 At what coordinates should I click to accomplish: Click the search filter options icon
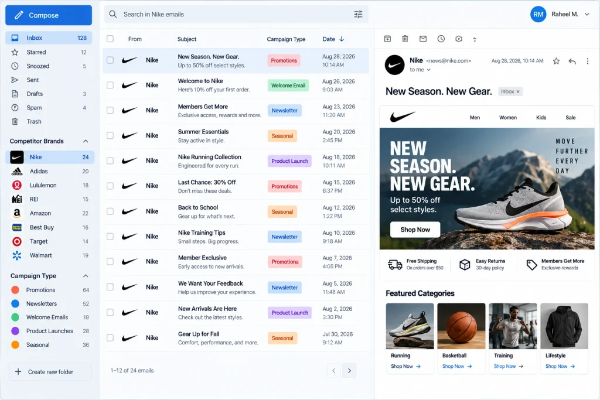click(x=358, y=14)
